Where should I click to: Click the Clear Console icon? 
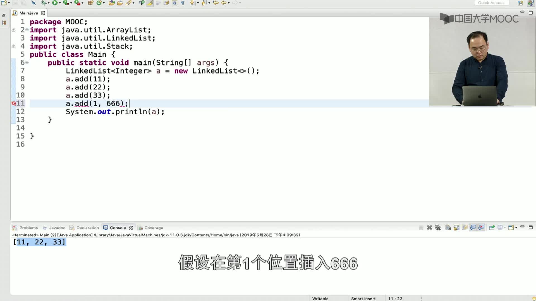pos(448,228)
